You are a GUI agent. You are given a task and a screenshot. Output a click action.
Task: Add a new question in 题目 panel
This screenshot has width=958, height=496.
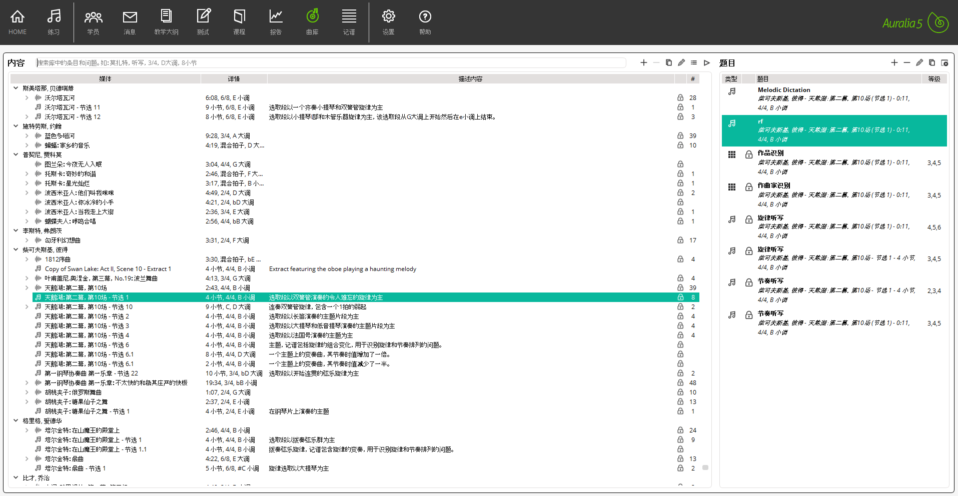[x=894, y=62]
